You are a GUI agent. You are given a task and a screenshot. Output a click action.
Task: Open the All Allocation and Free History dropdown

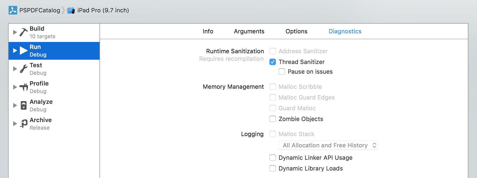pyautogui.click(x=328, y=145)
